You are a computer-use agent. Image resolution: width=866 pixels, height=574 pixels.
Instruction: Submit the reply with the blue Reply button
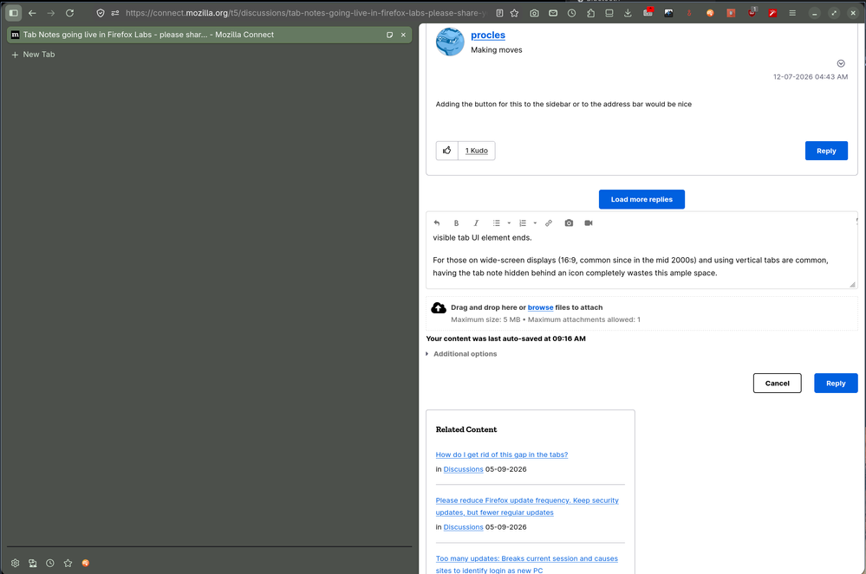(836, 384)
